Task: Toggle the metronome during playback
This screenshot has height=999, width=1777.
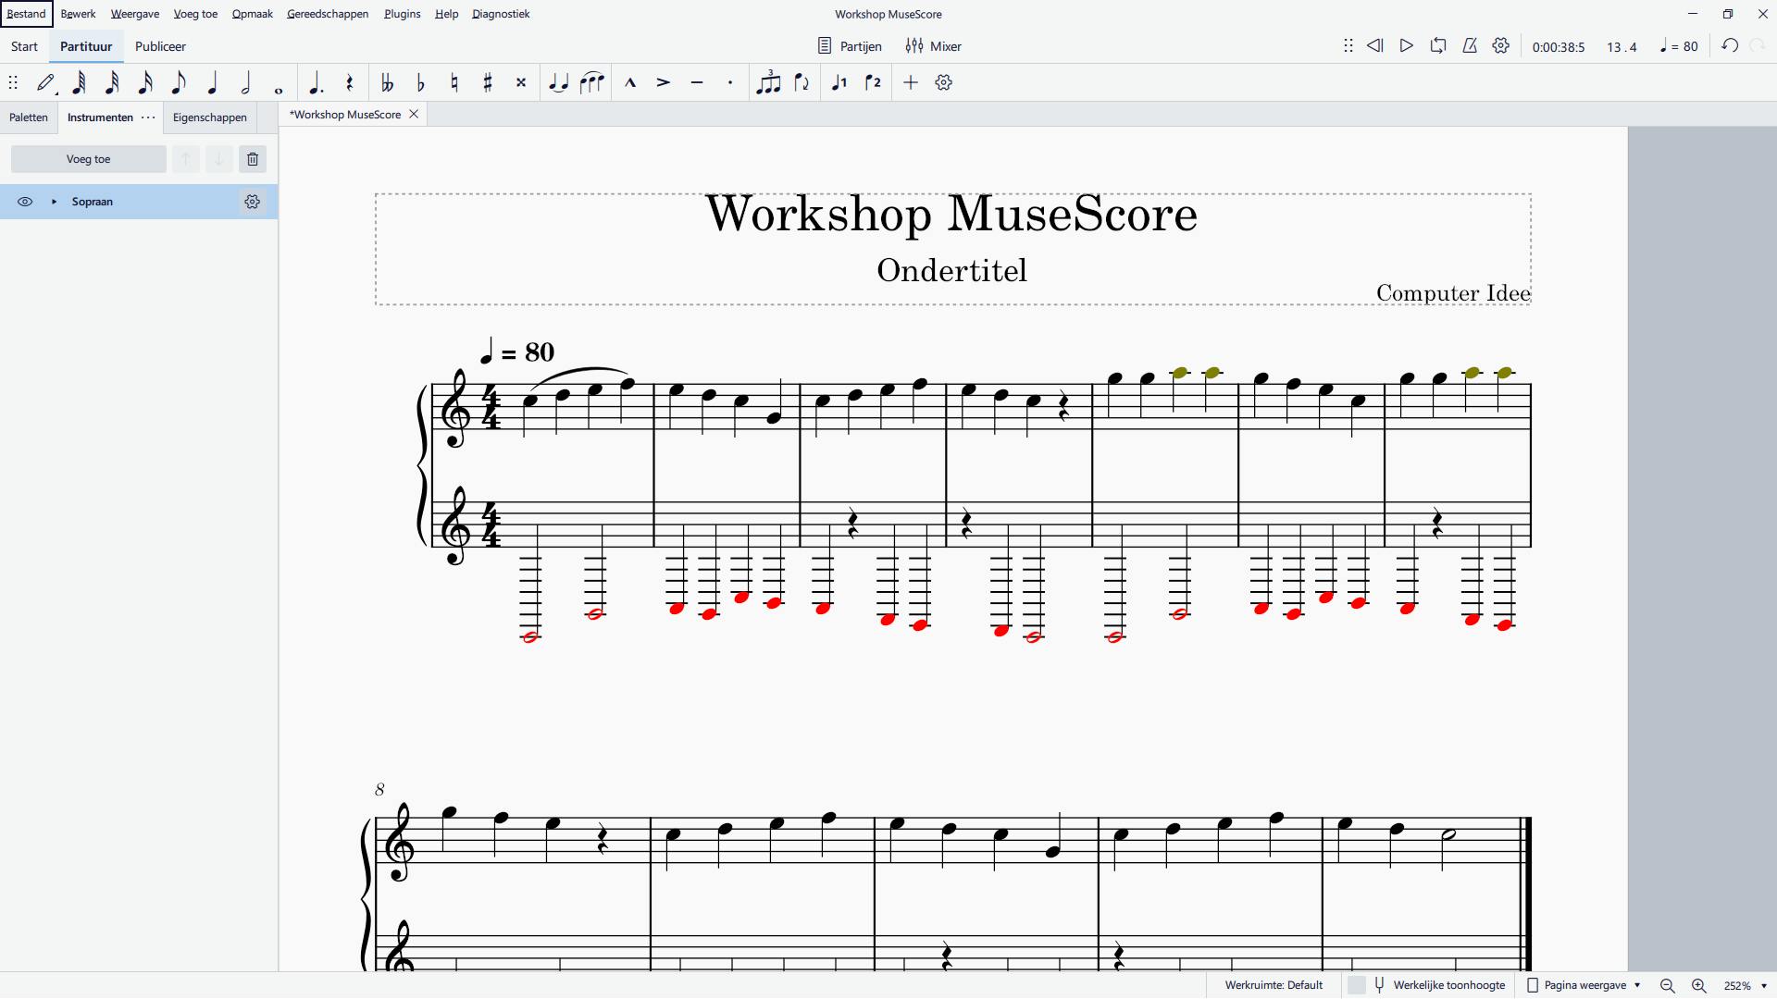Action: (1470, 46)
